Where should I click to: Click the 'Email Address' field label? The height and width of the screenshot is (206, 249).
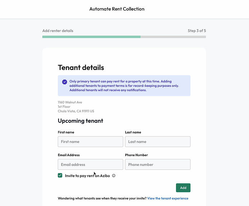click(69, 155)
